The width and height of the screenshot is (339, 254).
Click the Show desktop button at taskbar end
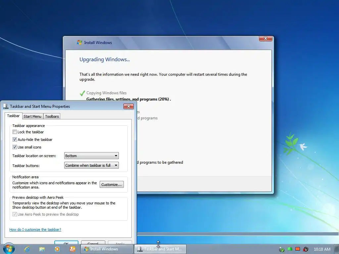coord(337,249)
